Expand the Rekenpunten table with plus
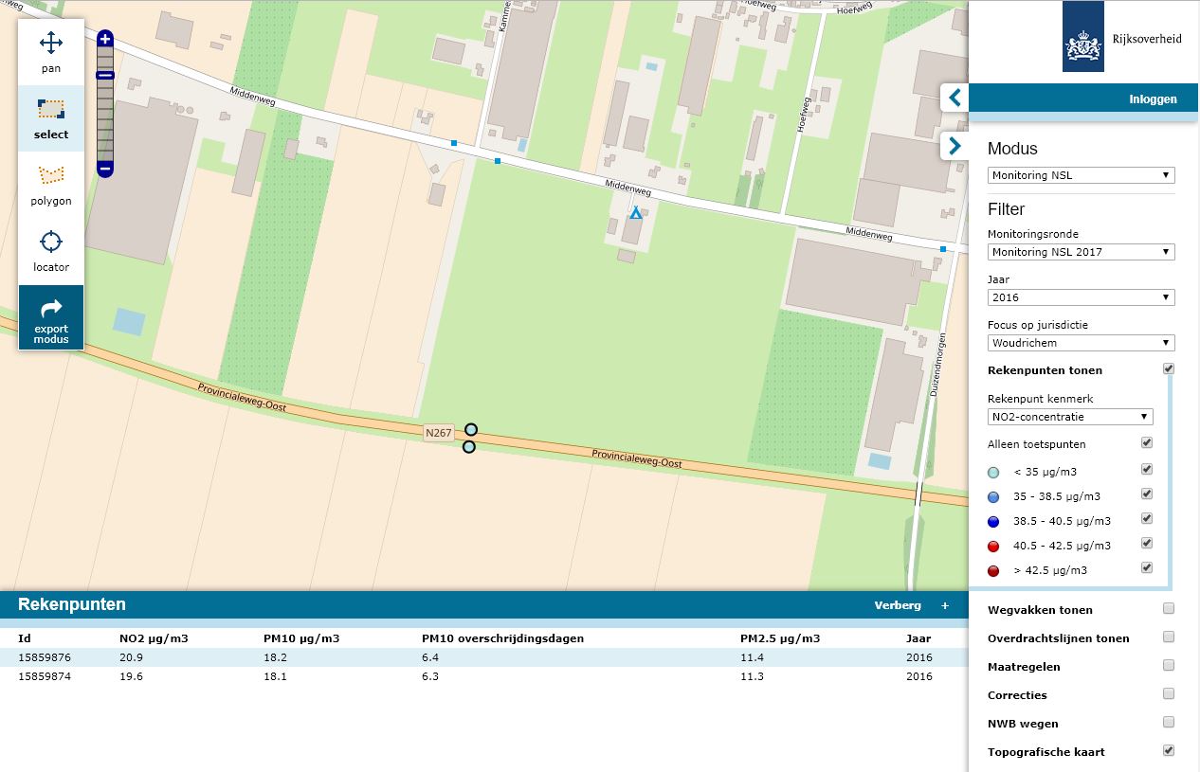 944,605
